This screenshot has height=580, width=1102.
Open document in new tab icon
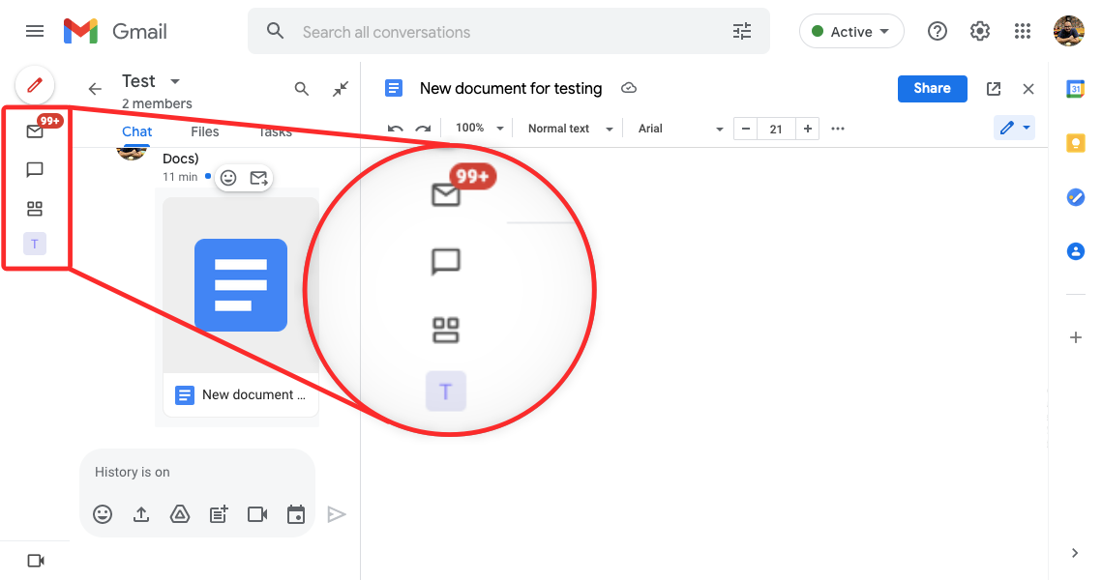994,89
